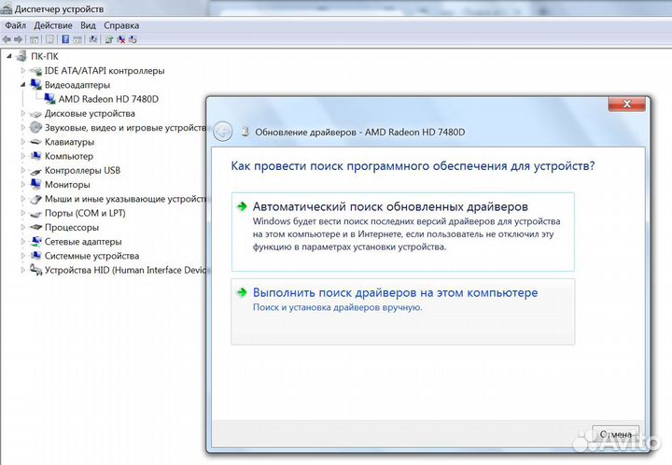
Task: Click the back arrow in driver wizard
Action: click(x=221, y=132)
